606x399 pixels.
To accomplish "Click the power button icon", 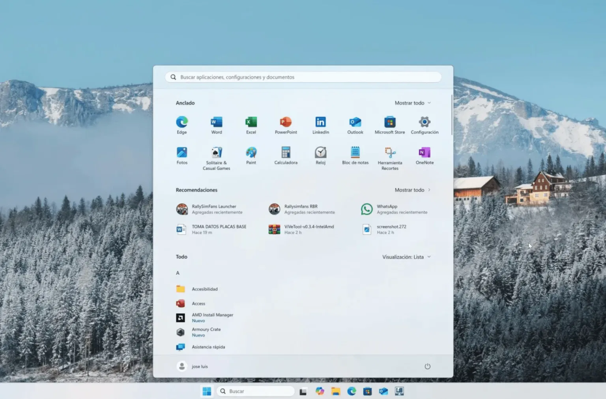I will [427, 366].
